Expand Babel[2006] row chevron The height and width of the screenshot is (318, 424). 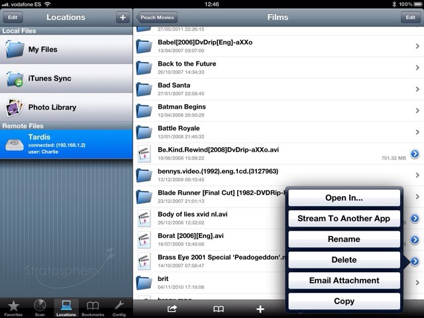pos(417,46)
